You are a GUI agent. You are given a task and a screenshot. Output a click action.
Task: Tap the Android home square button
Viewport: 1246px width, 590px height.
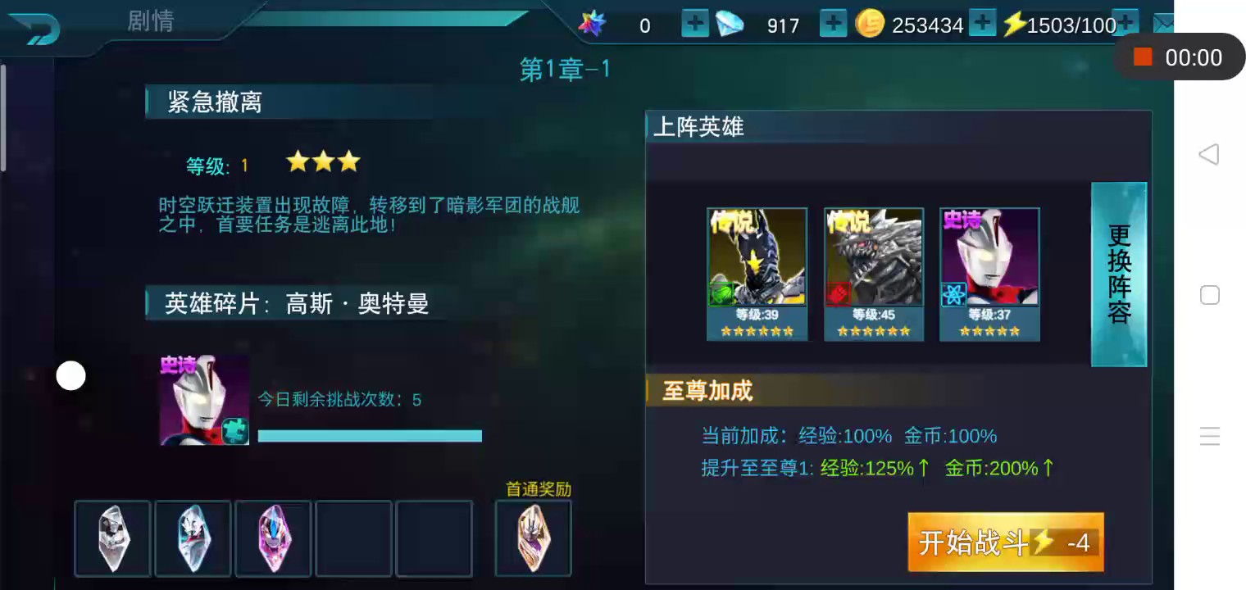pyautogui.click(x=1210, y=295)
